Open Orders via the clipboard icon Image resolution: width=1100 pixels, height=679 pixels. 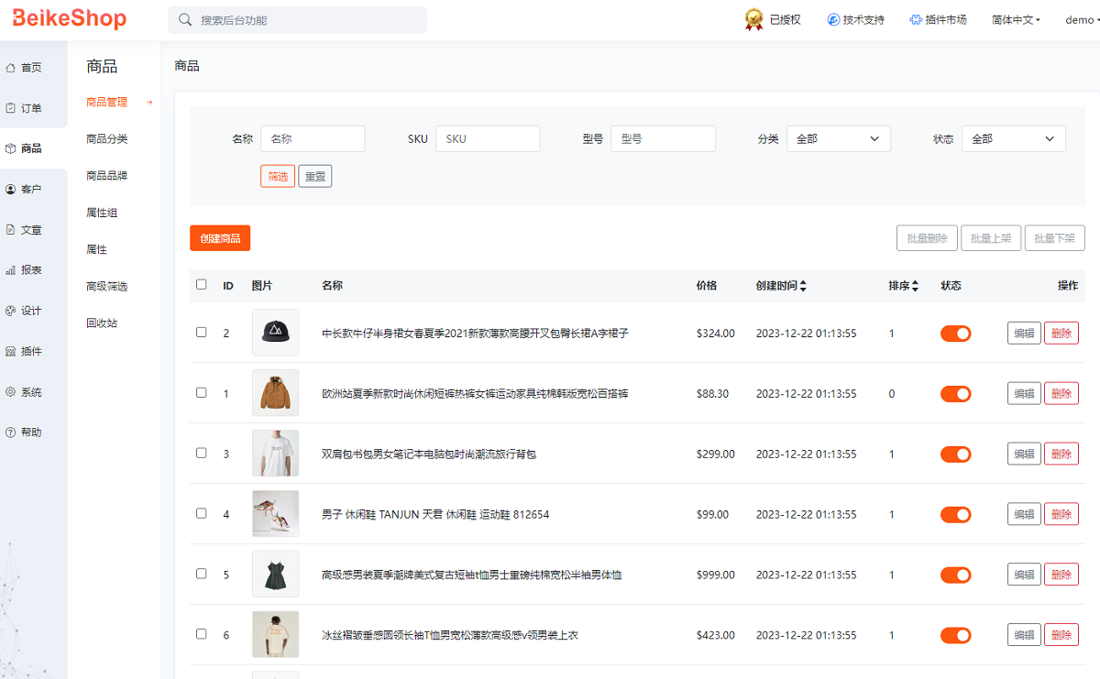11,108
